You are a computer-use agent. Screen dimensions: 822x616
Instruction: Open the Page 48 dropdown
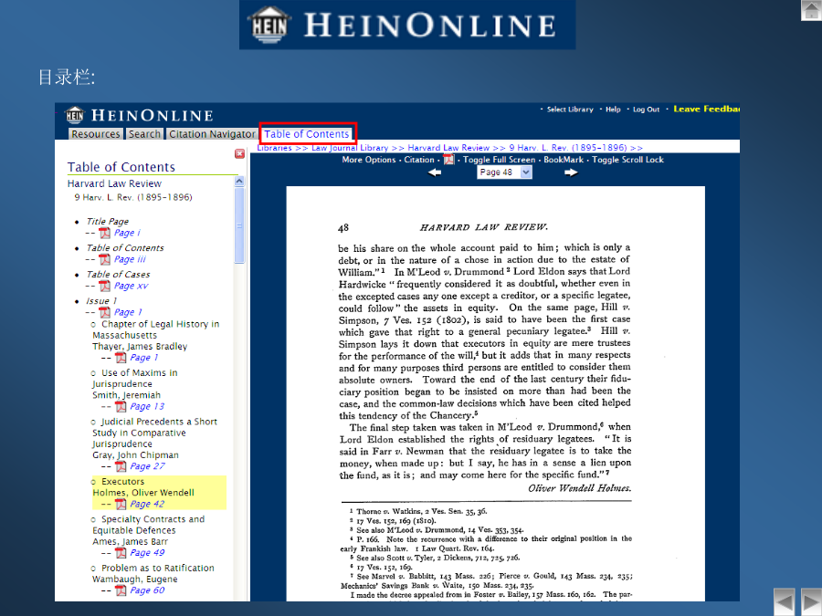pos(505,172)
